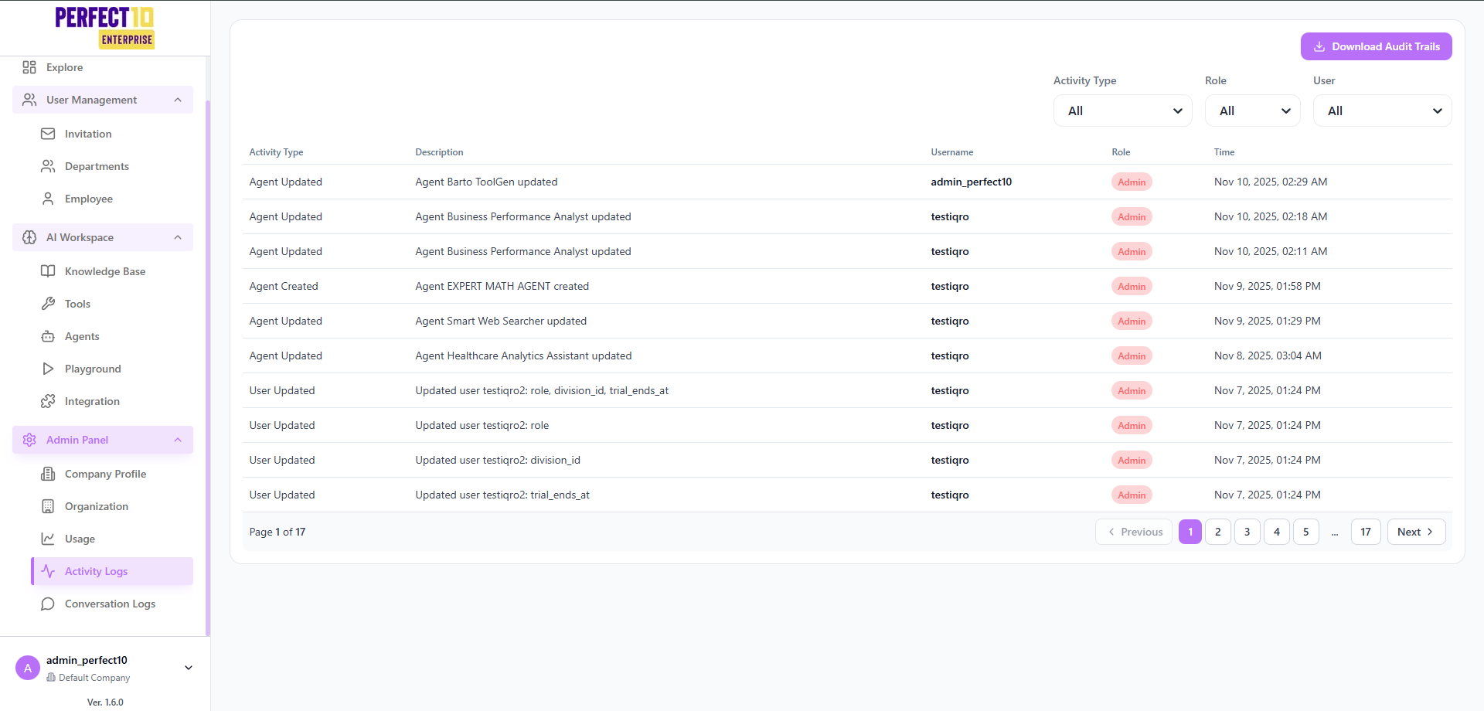Click the Playground play icon
Image resolution: width=1484 pixels, height=711 pixels.
[x=48, y=369]
